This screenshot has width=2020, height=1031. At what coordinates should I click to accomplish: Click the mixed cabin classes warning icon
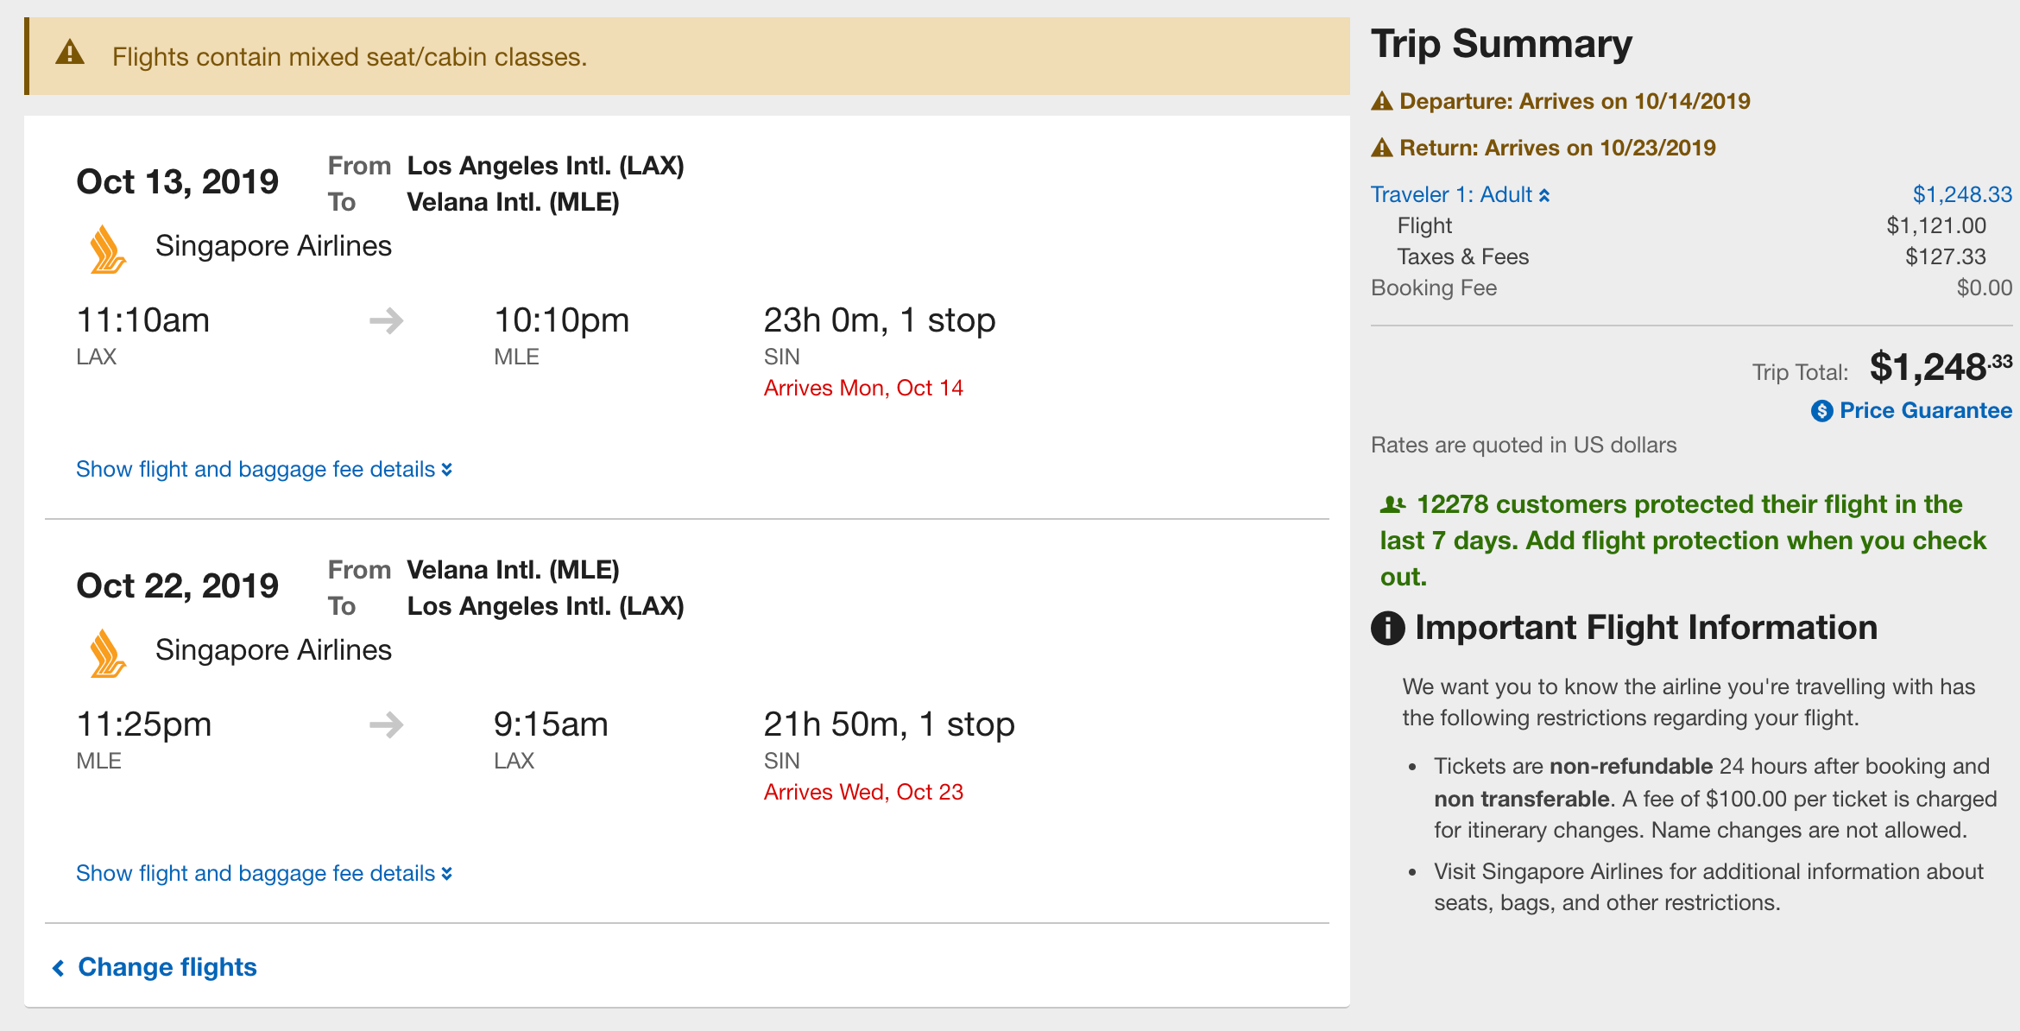[x=70, y=54]
